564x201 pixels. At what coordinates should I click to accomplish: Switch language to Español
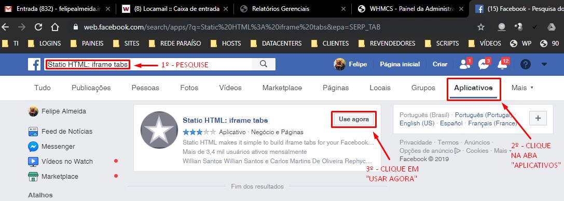pyautogui.click(x=451, y=123)
